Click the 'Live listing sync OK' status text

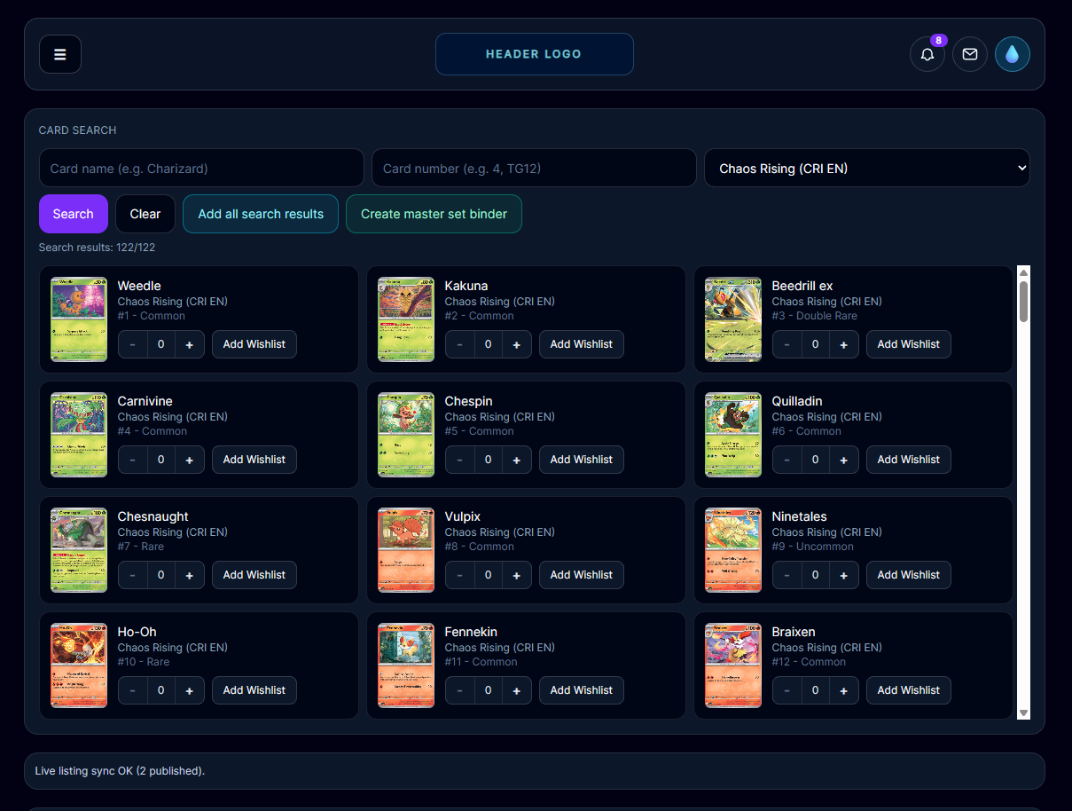click(120, 771)
